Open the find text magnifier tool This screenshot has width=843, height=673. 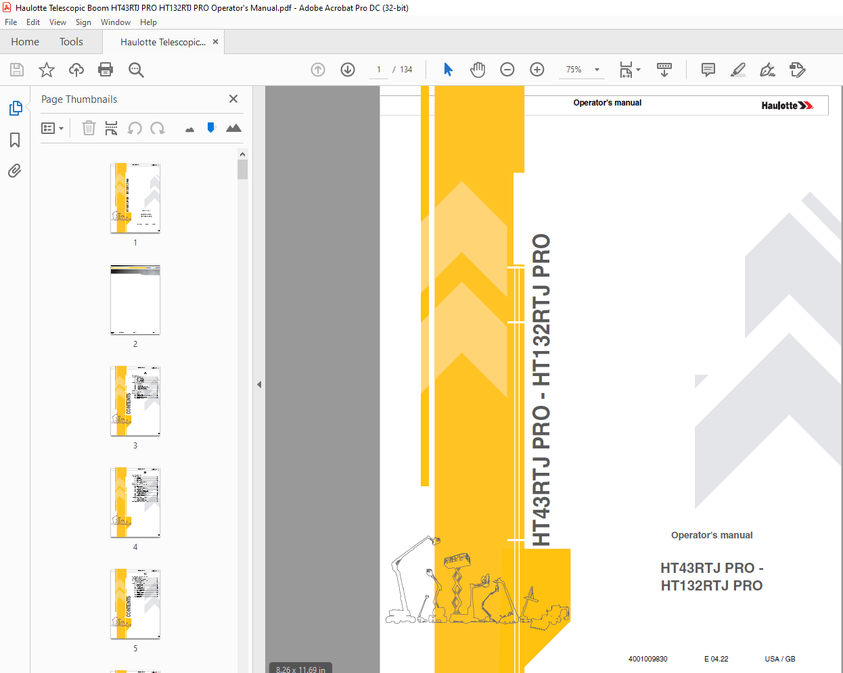[x=136, y=70]
